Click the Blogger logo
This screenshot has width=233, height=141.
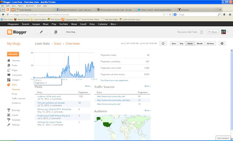pos(17,32)
